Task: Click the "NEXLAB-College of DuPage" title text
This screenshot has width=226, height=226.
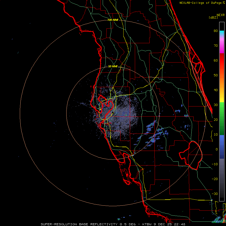Action: (201, 3)
